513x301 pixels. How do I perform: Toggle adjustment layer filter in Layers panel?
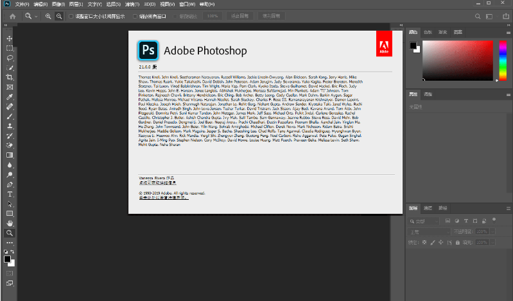coord(457,221)
